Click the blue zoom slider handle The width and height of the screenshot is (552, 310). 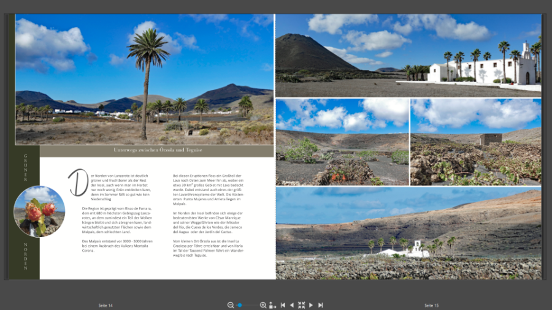point(240,305)
